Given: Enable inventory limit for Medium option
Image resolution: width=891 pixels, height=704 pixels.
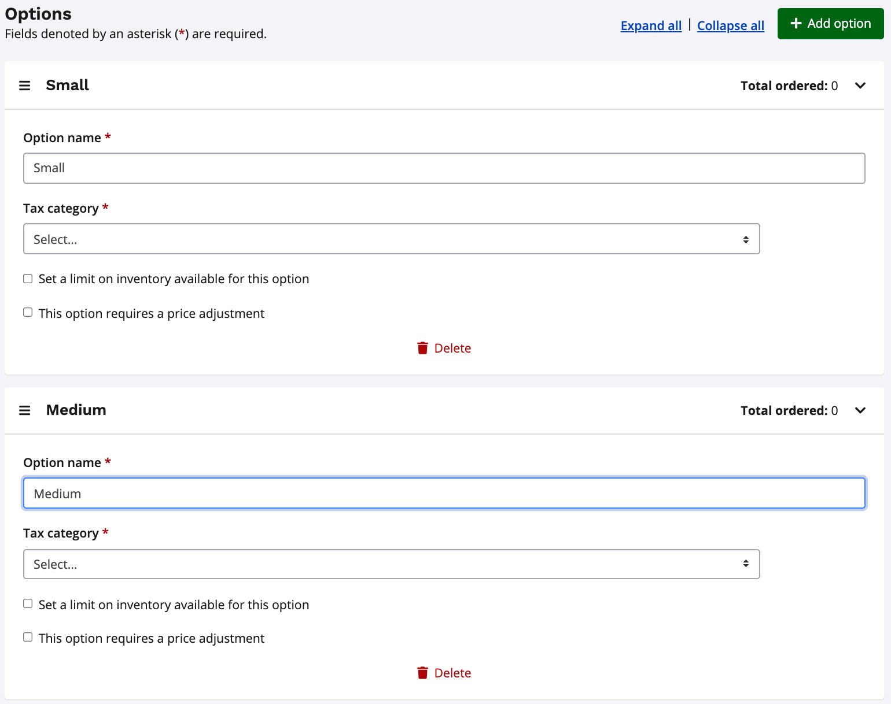Looking at the screenshot, I should click(28, 603).
